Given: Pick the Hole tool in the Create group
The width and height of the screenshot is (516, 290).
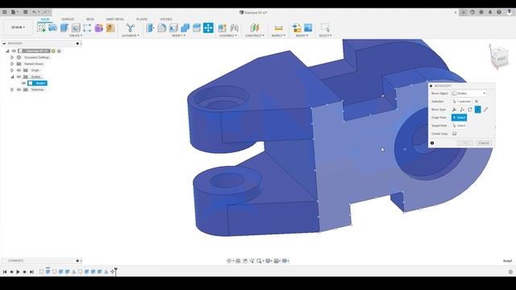Looking at the screenshot, I should 76,28.
